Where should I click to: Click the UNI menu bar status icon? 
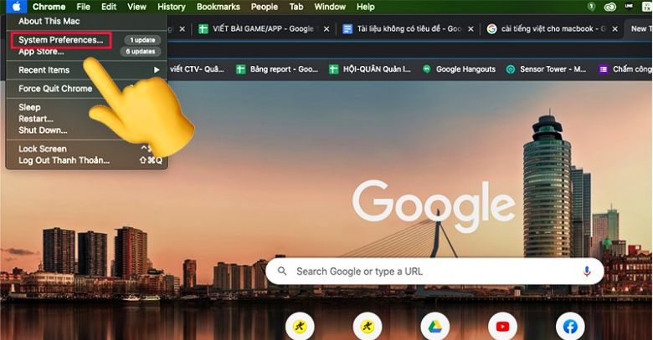point(629,7)
